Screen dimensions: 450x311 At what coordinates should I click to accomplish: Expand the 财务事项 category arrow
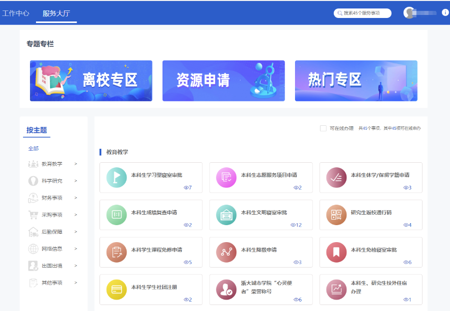click(x=76, y=198)
